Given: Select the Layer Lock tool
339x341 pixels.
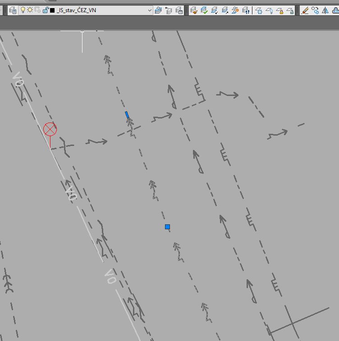Looking at the screenshot, I should [279, 10].
